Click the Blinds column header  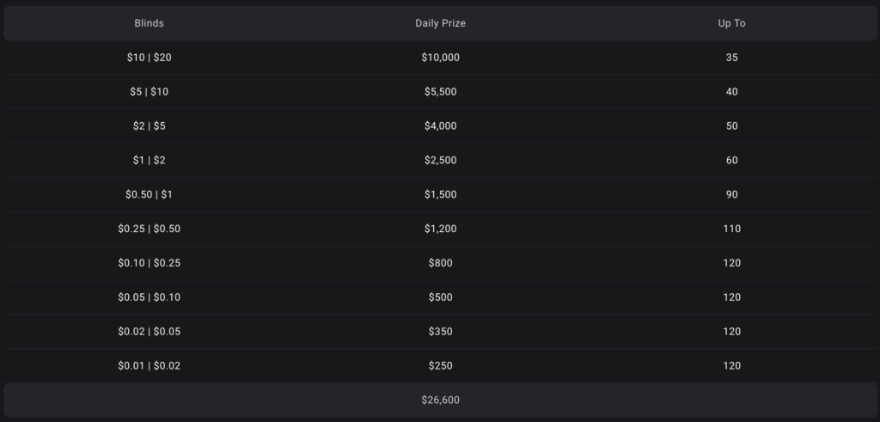tap(149, 23)
